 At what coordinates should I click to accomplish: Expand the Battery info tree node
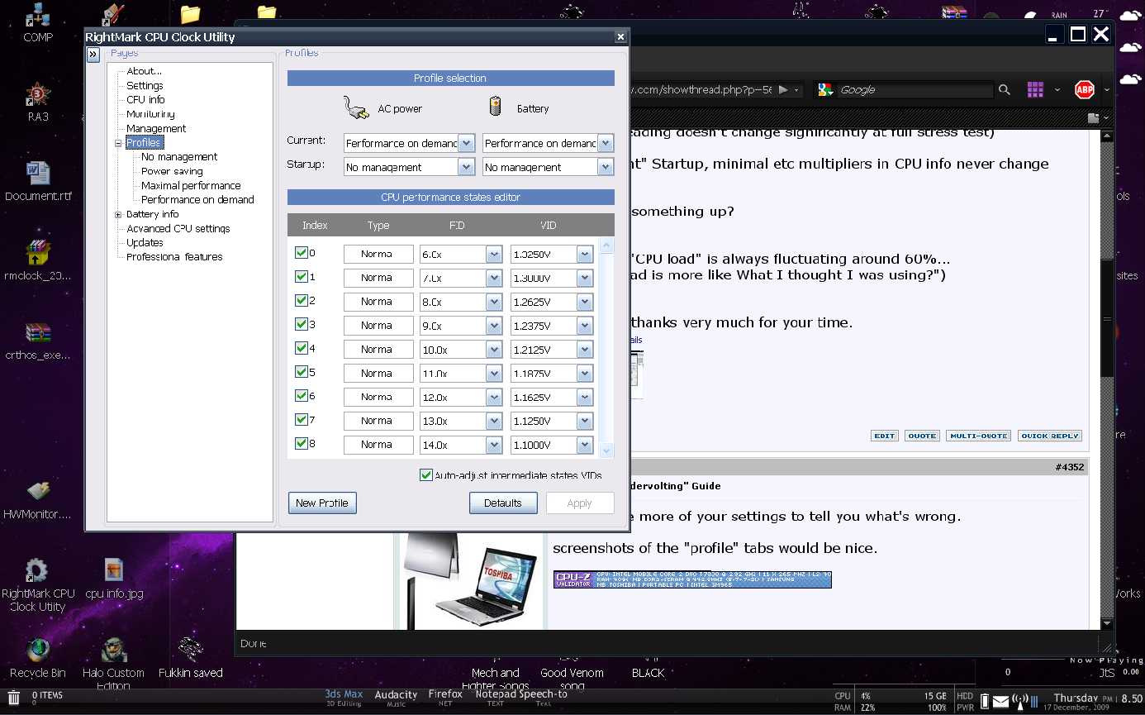[x=118, y=214]
